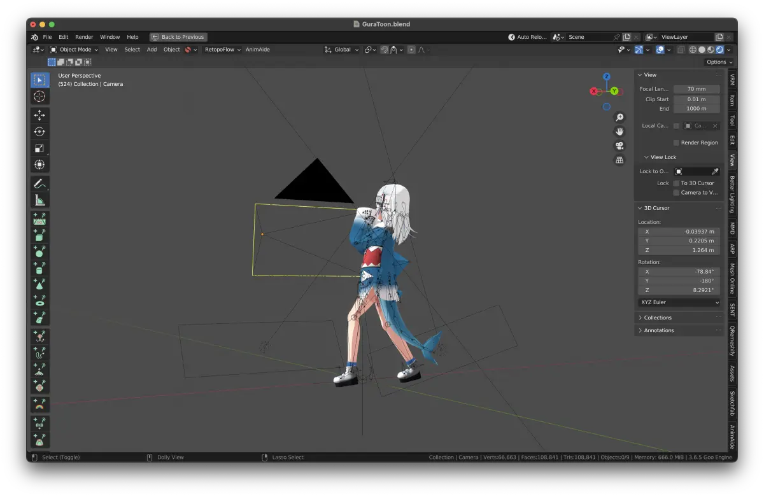Select the Select Box tool
The height and width of the screenshot is (497, 764).
click(x=39, y=80)
